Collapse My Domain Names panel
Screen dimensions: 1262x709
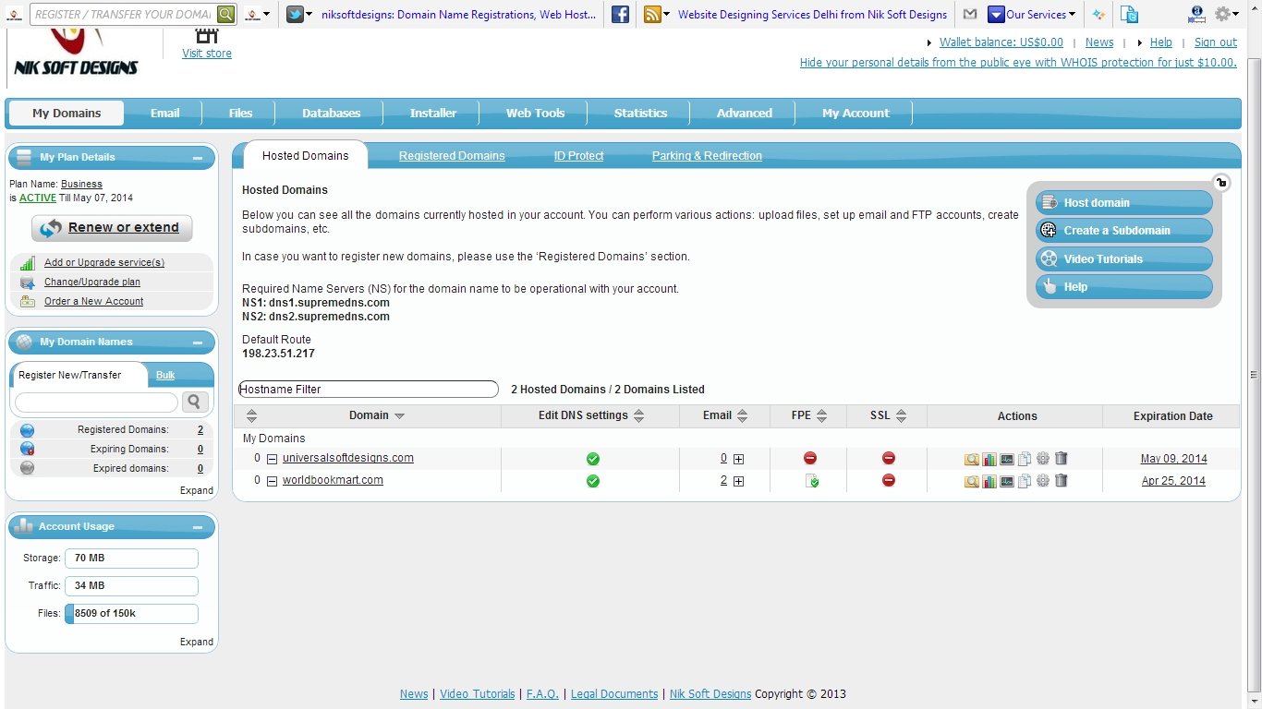(198, 342)
